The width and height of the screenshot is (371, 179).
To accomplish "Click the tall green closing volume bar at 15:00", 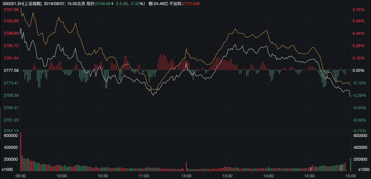I will (x=351, y=165).
